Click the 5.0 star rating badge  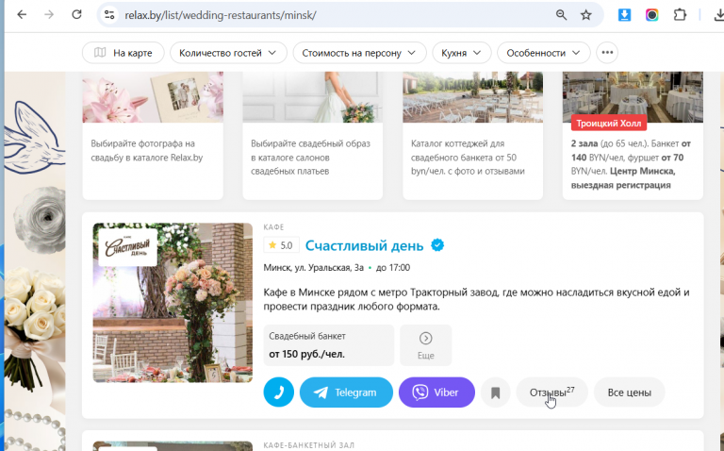pyautogui.click(x=281, y=245)
